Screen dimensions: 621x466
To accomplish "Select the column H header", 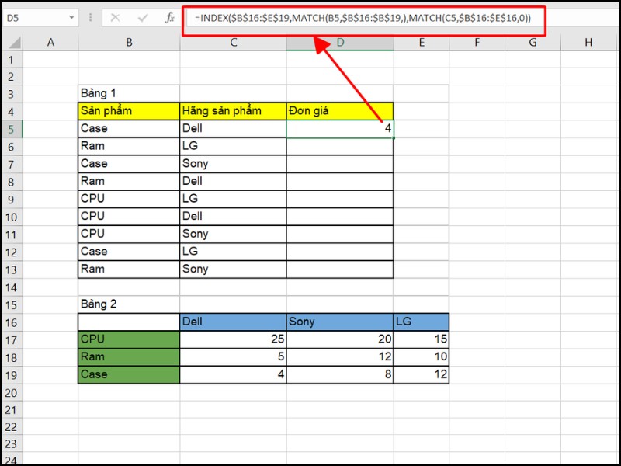I will point(588,43).
